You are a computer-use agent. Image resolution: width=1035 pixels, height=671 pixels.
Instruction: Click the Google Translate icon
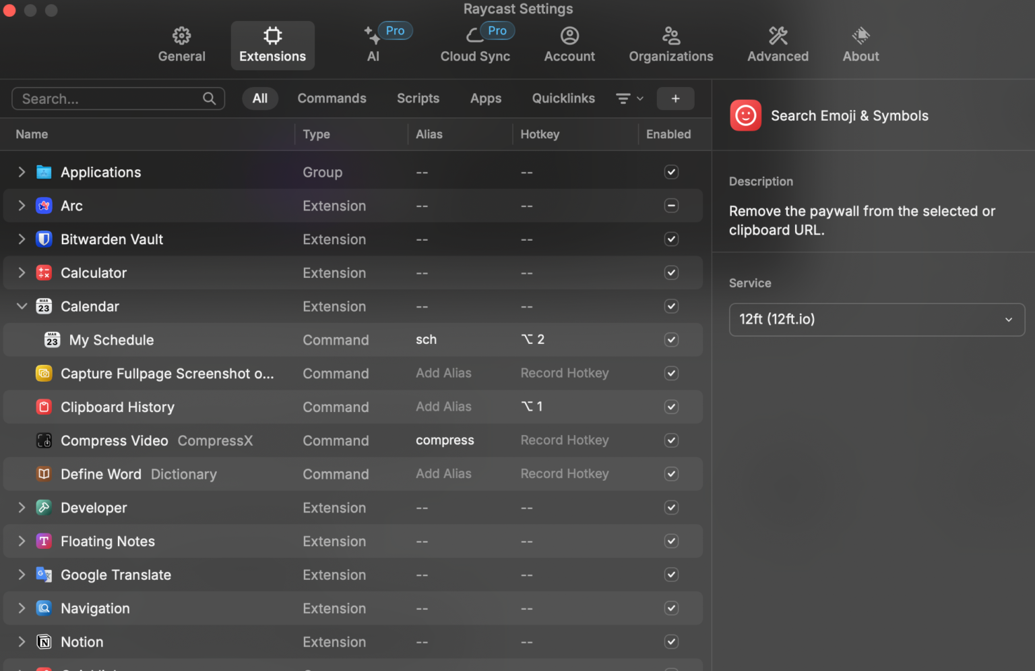pos(44,575)
